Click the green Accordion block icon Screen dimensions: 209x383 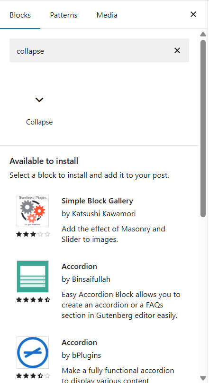point(33,276)
